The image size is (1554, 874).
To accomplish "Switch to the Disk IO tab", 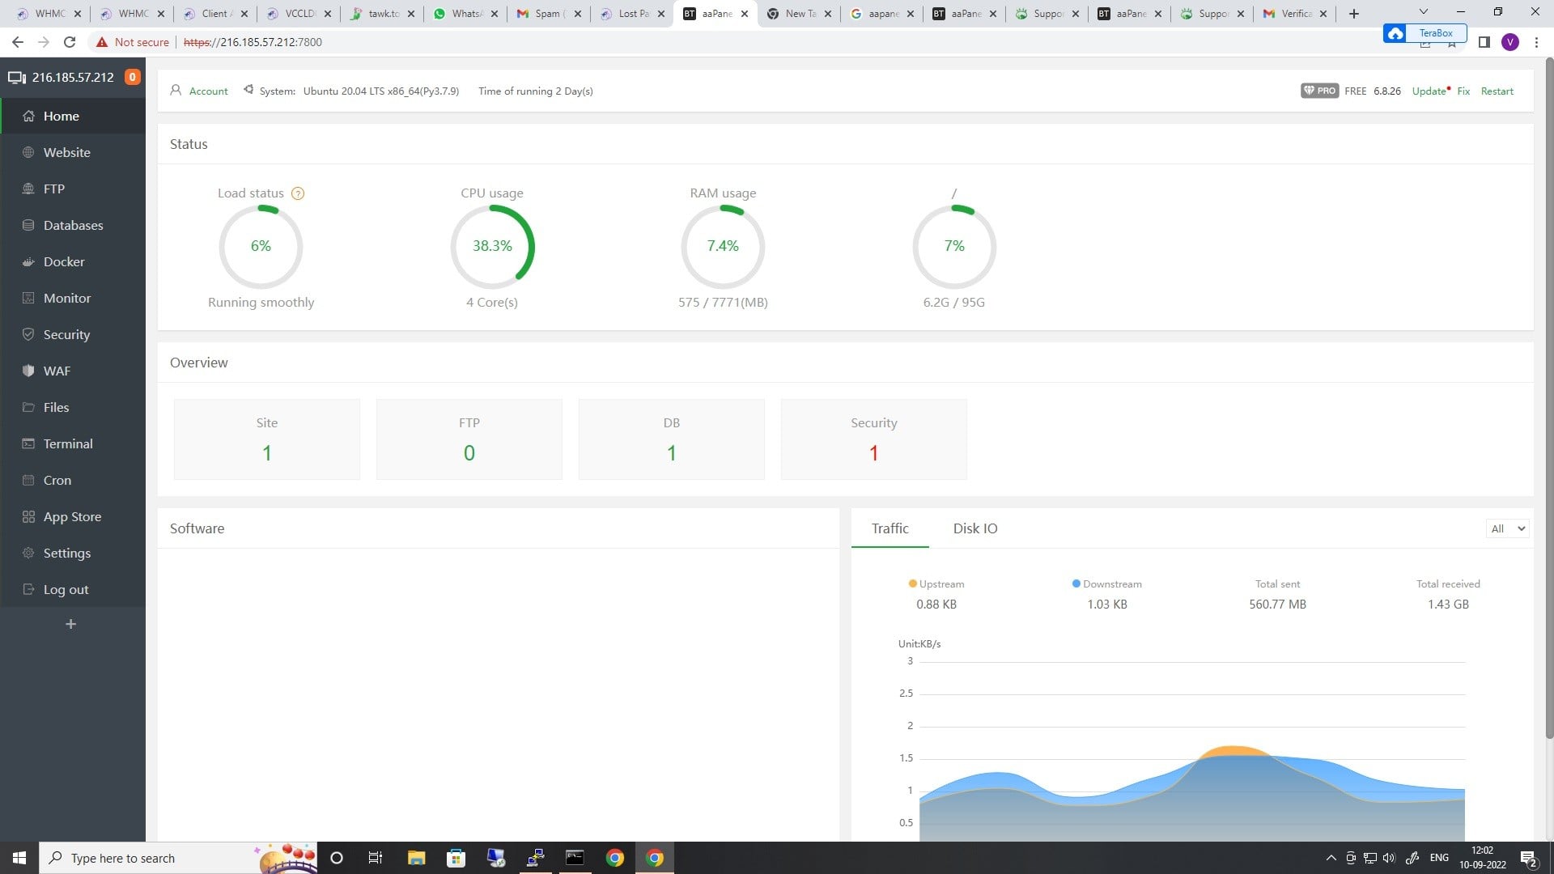I will (x=974, y=528).
